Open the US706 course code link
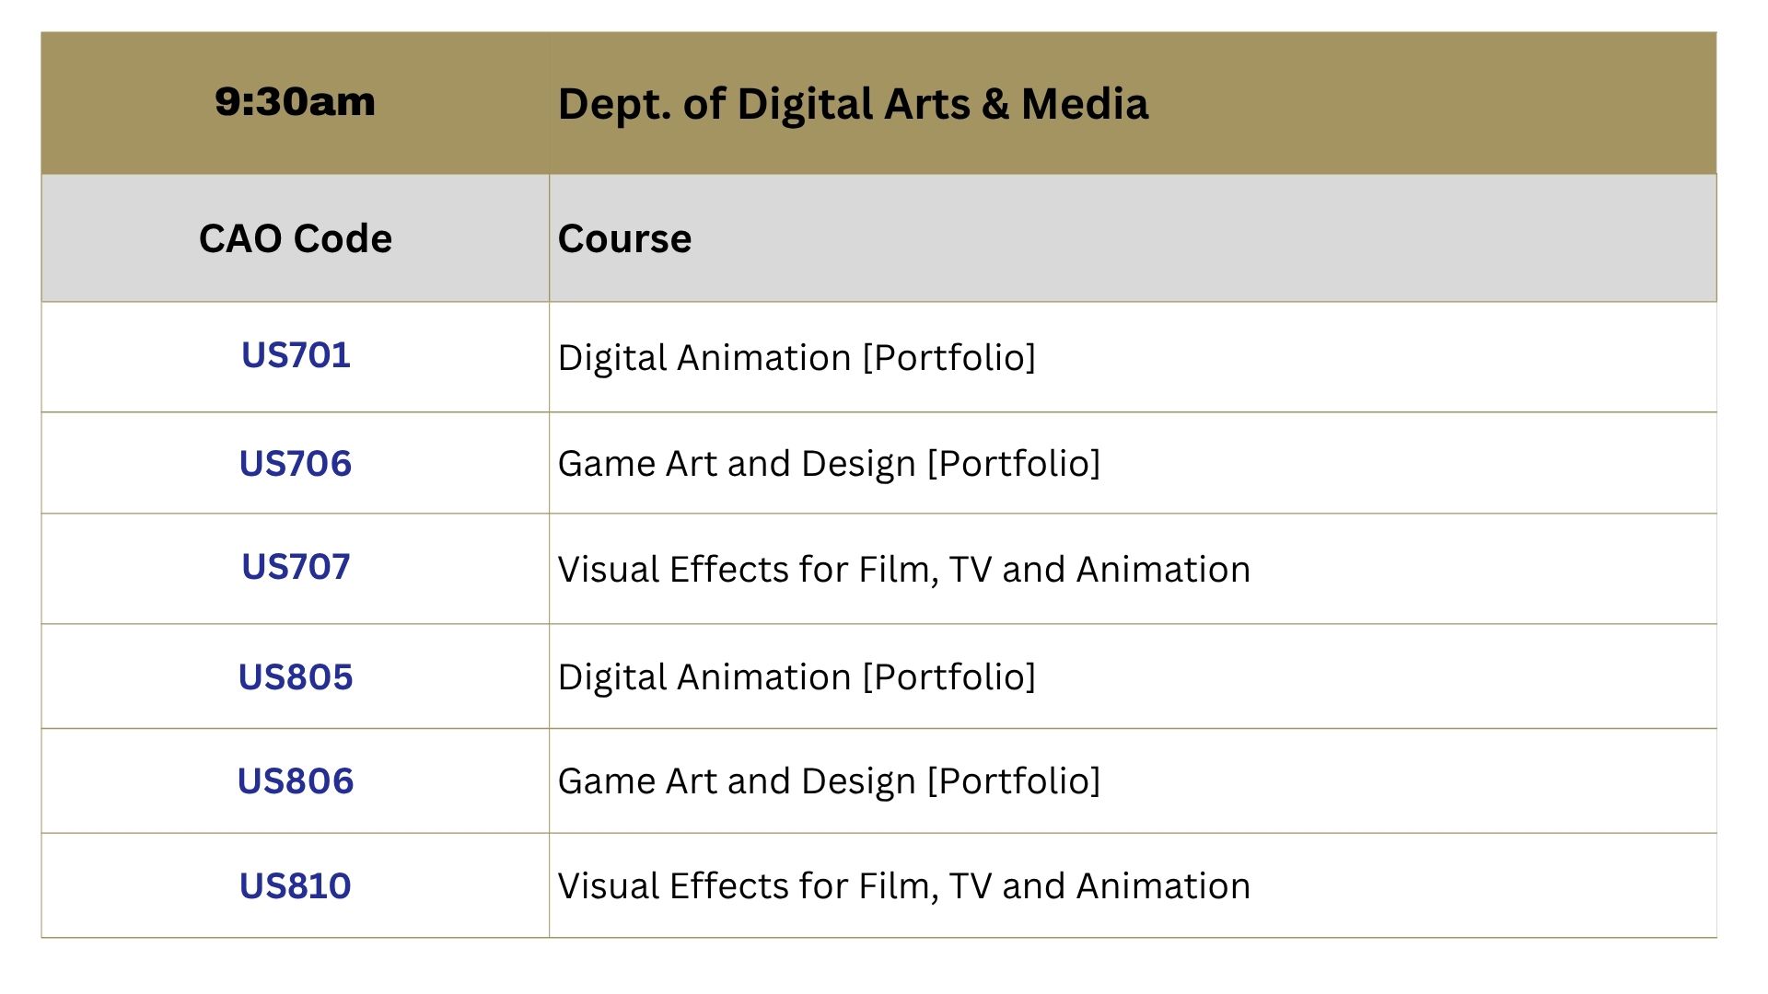 [296, 463]
